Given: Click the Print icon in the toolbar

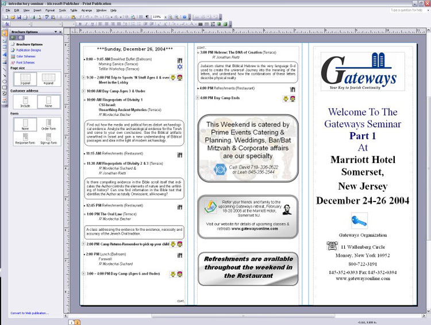Looking at the screenshot, I should (x=33, y=17).
